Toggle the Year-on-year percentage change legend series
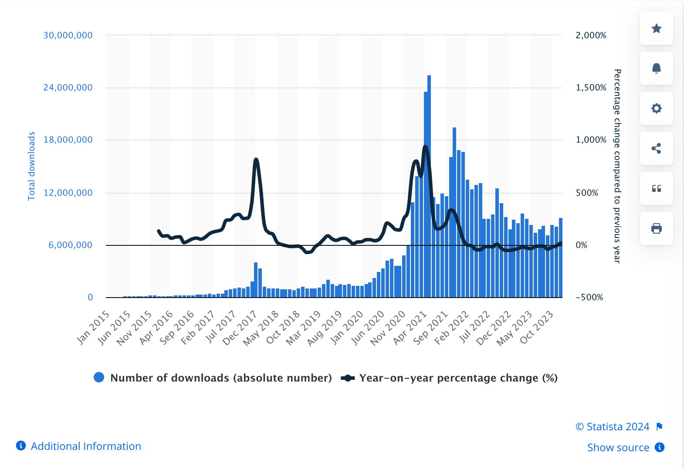Screen dimensions: 684x469 [x=450, y=378]
